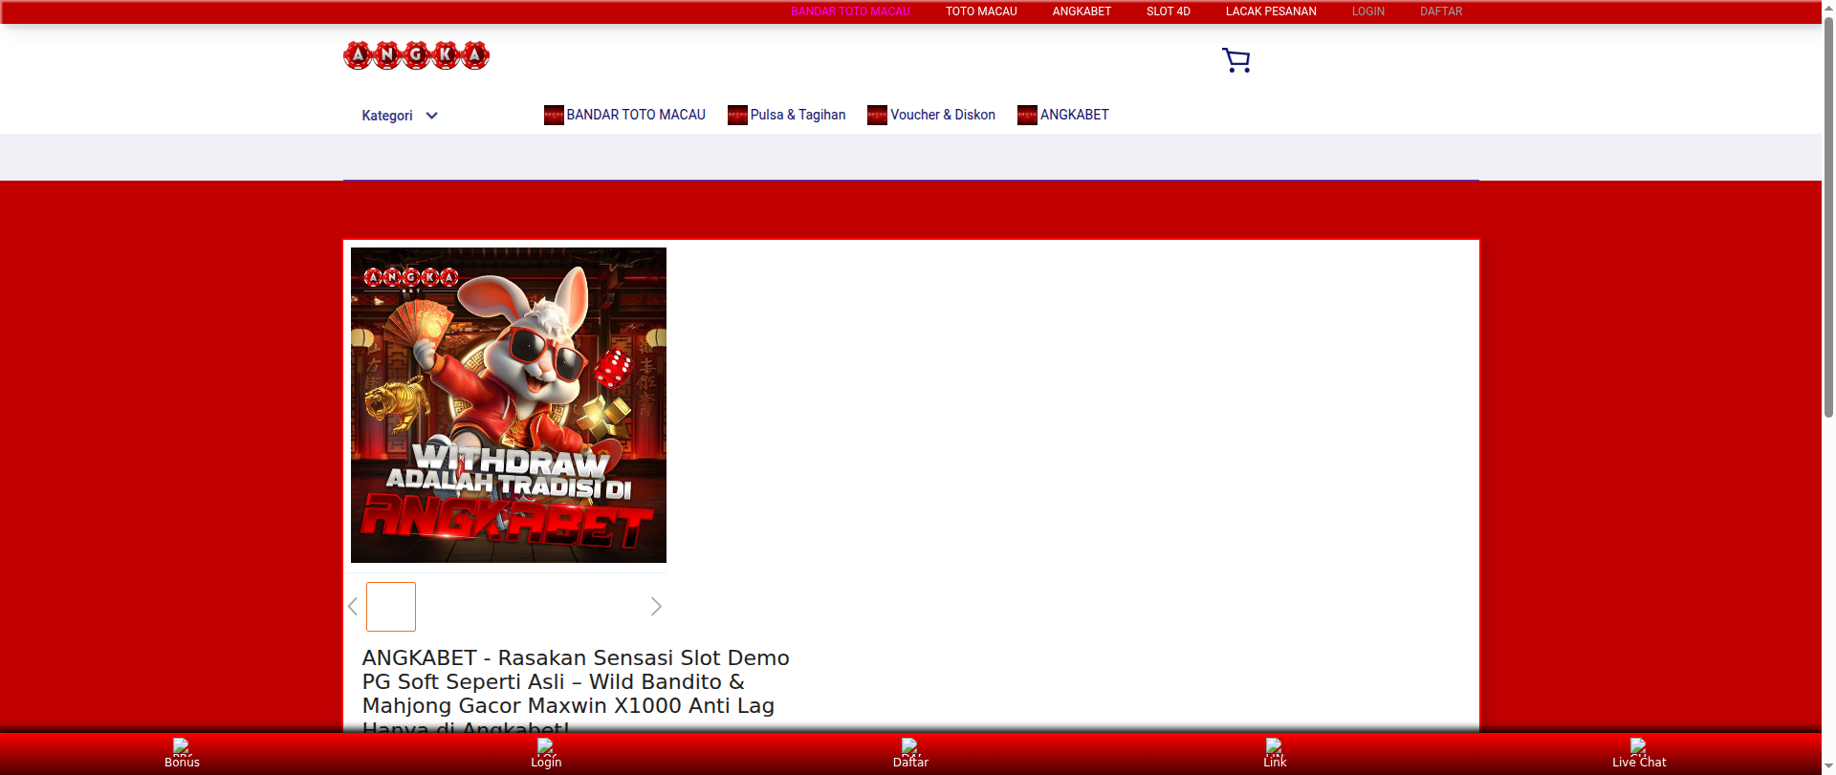The image size is (1836, 775).
Task: Click the ANGKA logo in header
Action: (x=416, y=55)
